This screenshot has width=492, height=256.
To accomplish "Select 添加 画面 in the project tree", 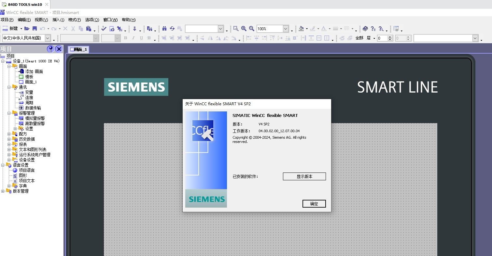I will tap(34, 71).
